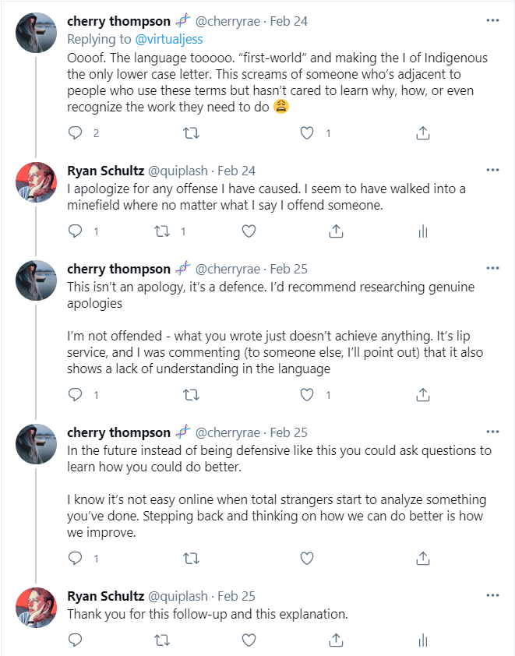This screenshot has height=656, width=515.
Task: Reply to cherry's "Oooof. The language" tweet
Action: click(76, 133)
